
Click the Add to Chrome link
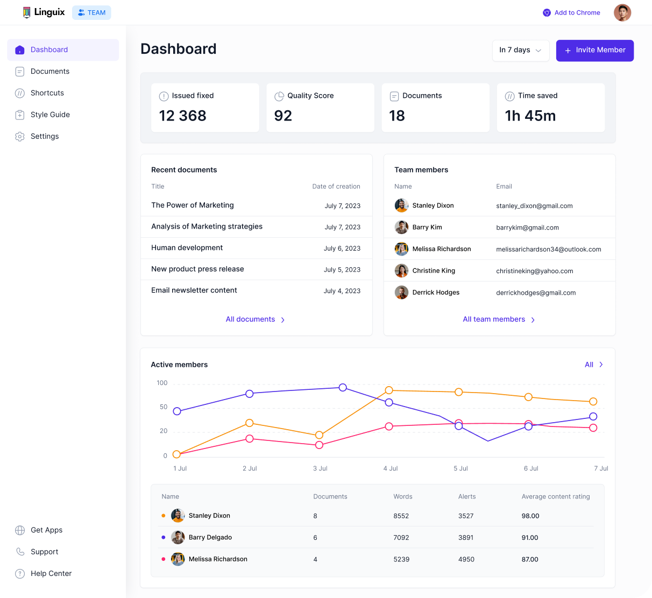pos(571,13)
